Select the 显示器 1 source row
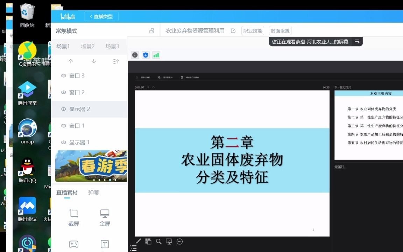 pyautogui.click(x=89, y=142)
